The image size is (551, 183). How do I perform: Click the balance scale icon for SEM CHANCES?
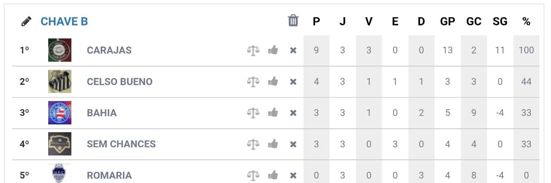point(253,144)
